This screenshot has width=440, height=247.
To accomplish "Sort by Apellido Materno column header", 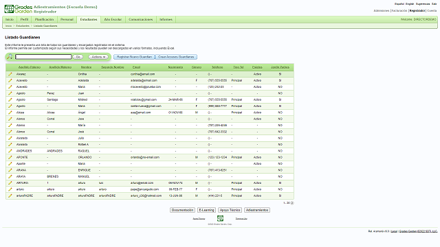I will (60, 67).
